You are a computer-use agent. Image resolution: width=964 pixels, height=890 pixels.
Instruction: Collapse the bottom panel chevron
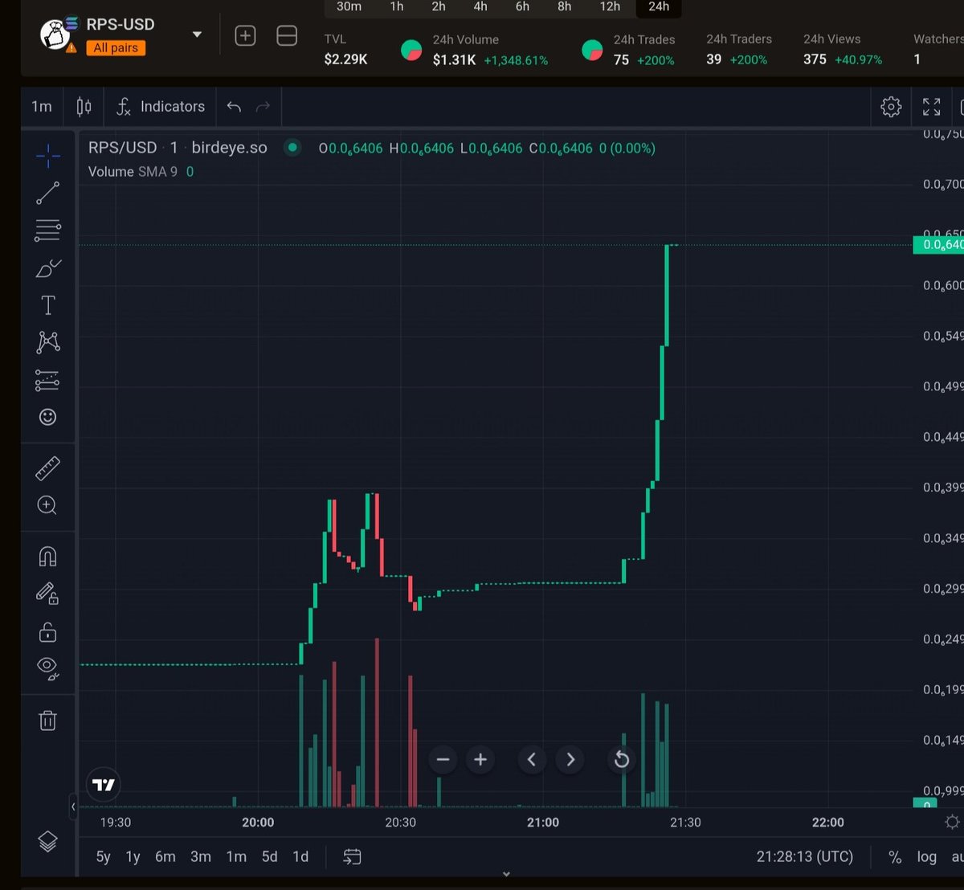506,874
